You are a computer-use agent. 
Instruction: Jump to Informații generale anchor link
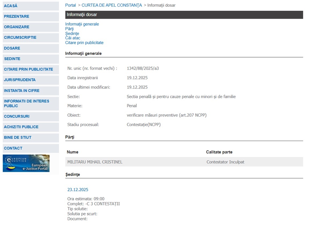(82, 24)
